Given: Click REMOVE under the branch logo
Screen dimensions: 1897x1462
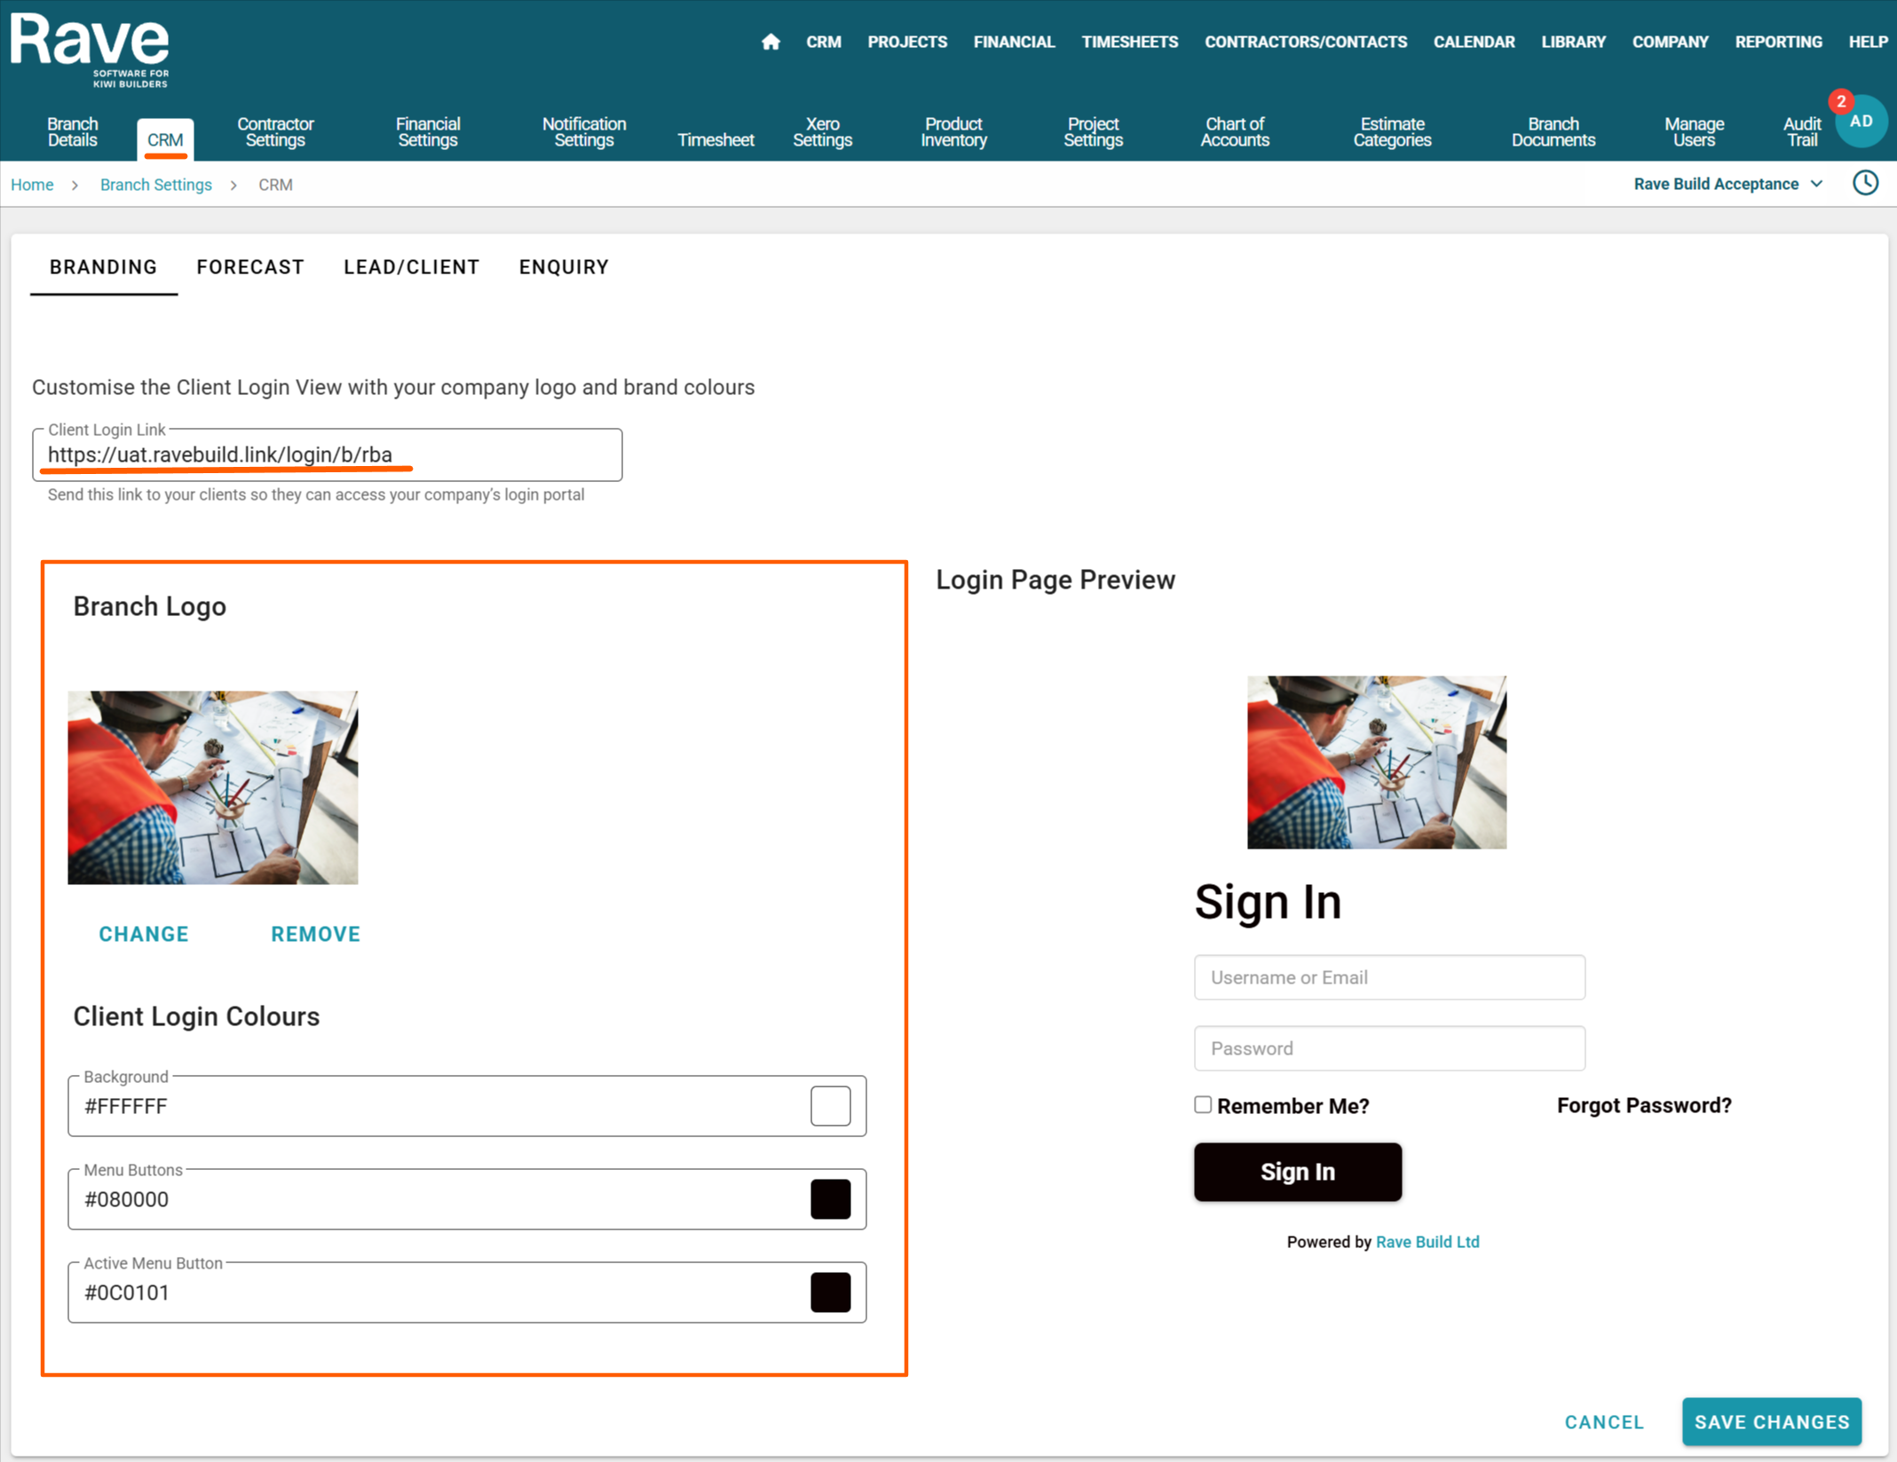Looking at the screenshot, I should (315, 934).
